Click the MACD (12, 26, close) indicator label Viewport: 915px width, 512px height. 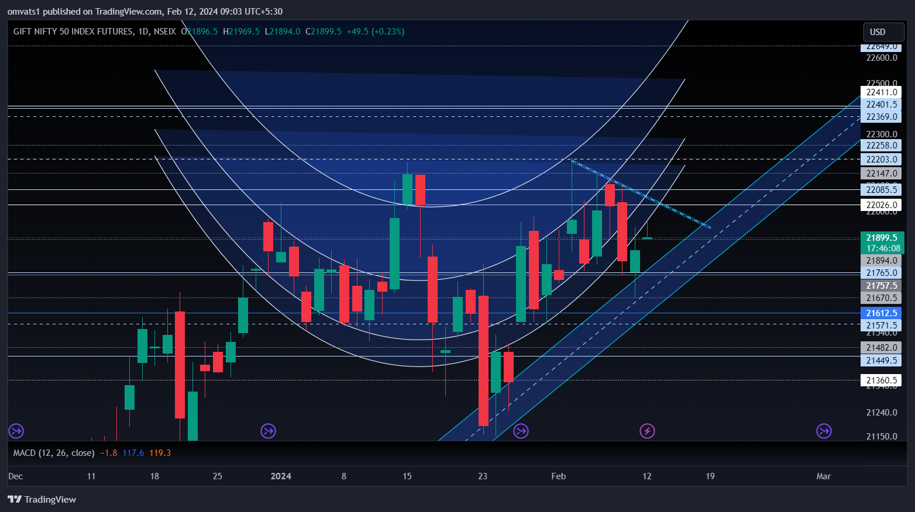point(54,453)
